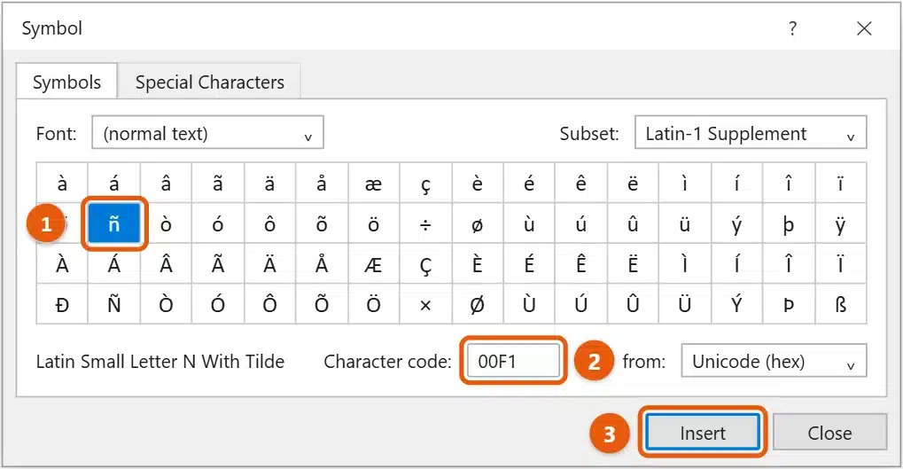903x469 pixels.
Task: Click the question mark help icon
Action: [793, 28]
